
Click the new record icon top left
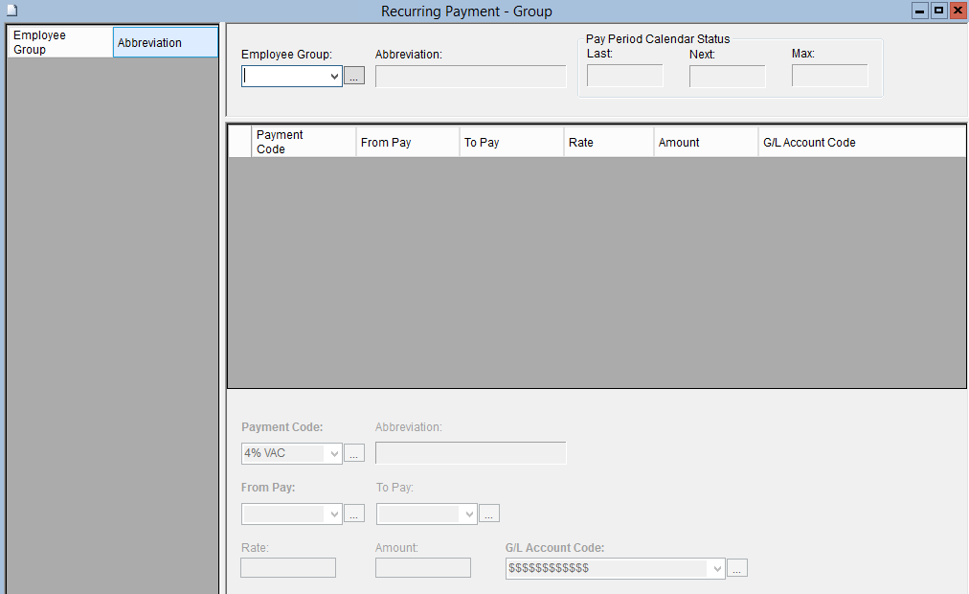(11, 8)
